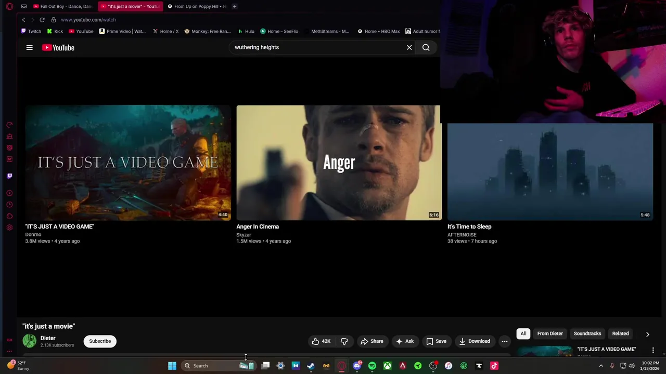666x374 pixels.
Task: Open Opera GX sidebar settings gear
Action: [x=9, y=228]
